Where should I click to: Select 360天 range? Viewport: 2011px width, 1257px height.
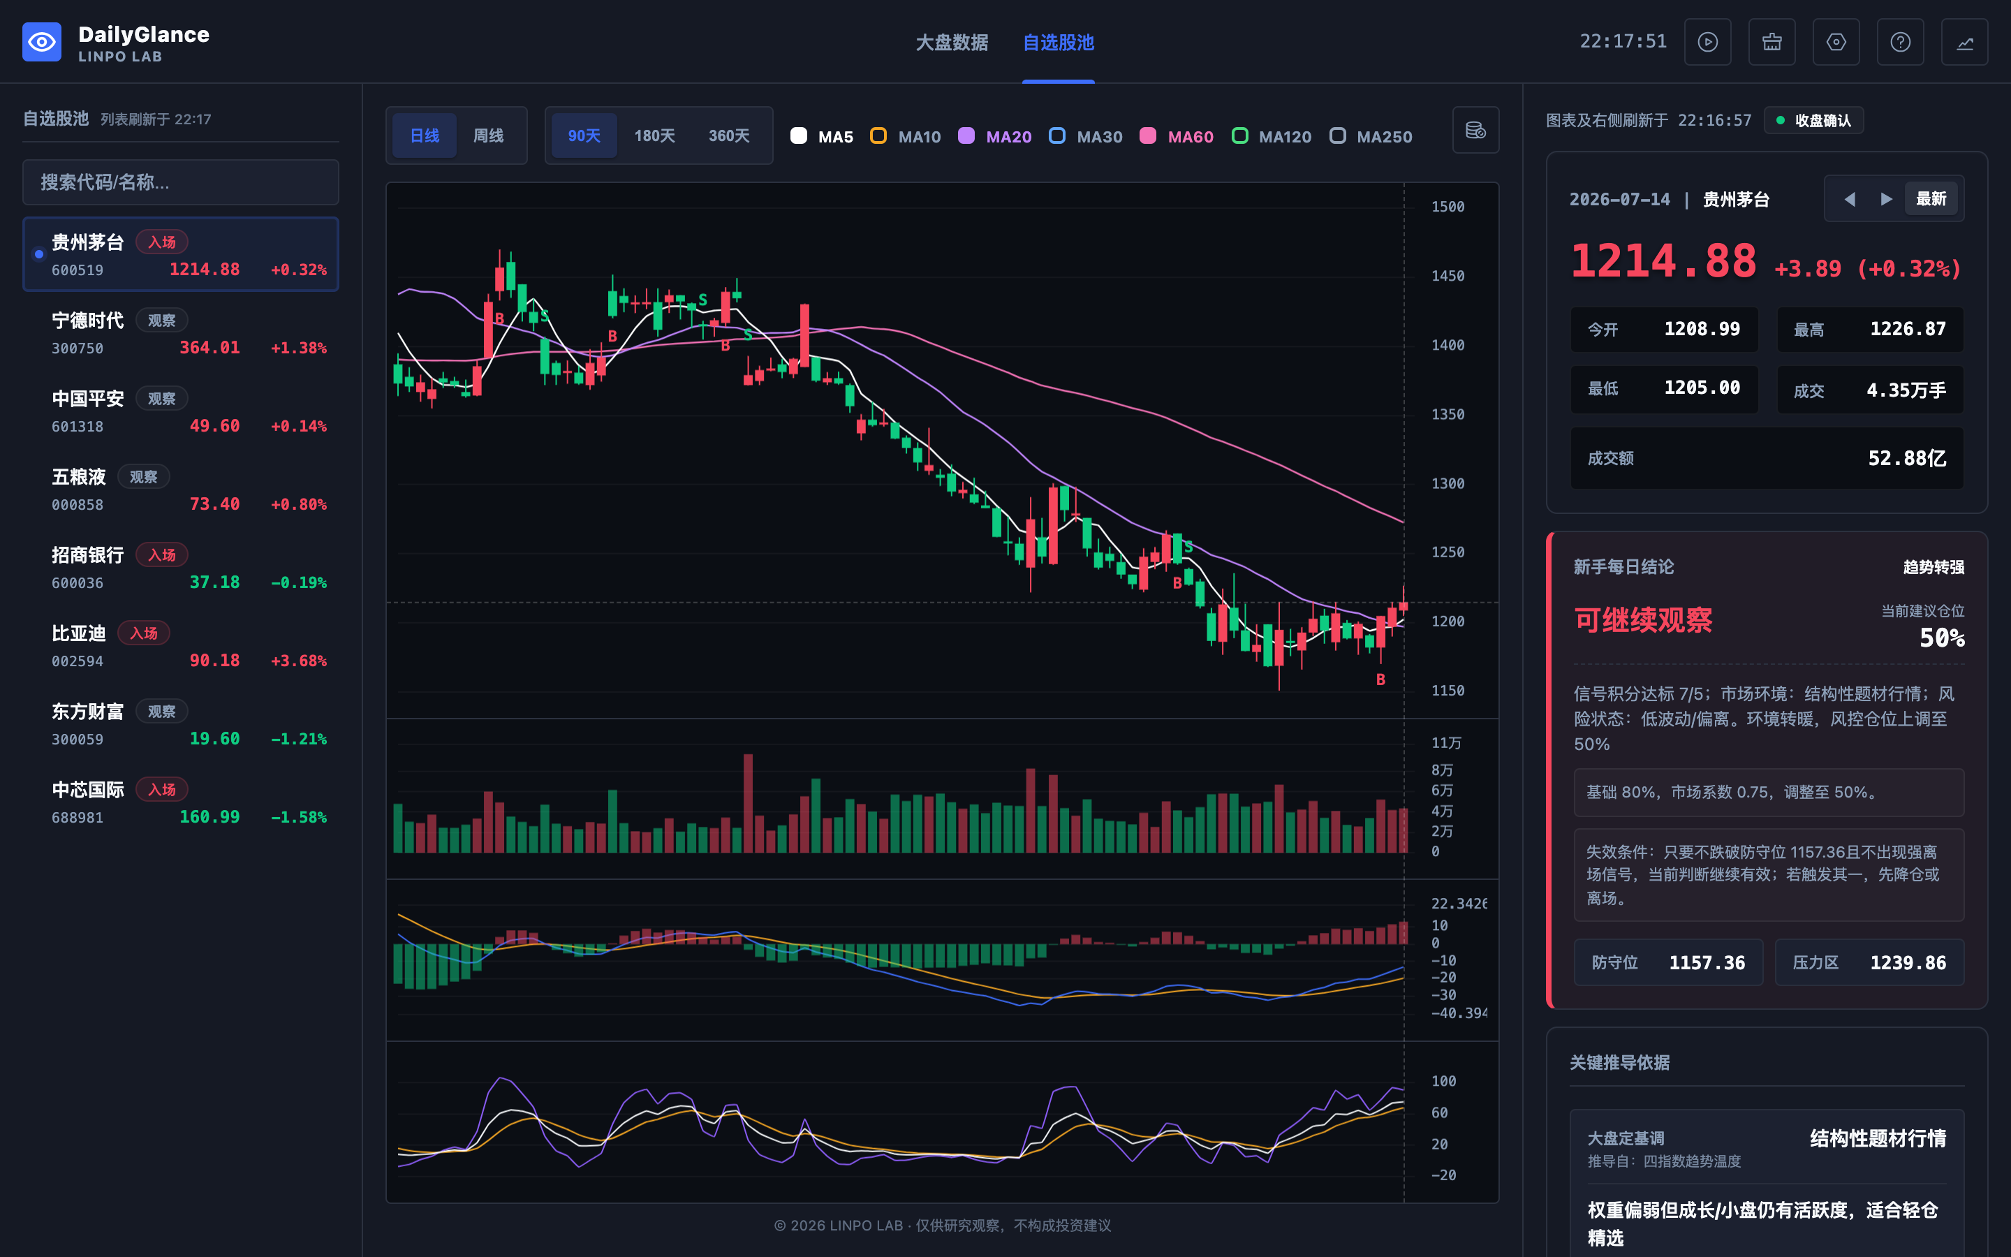[x=729, y=135]
